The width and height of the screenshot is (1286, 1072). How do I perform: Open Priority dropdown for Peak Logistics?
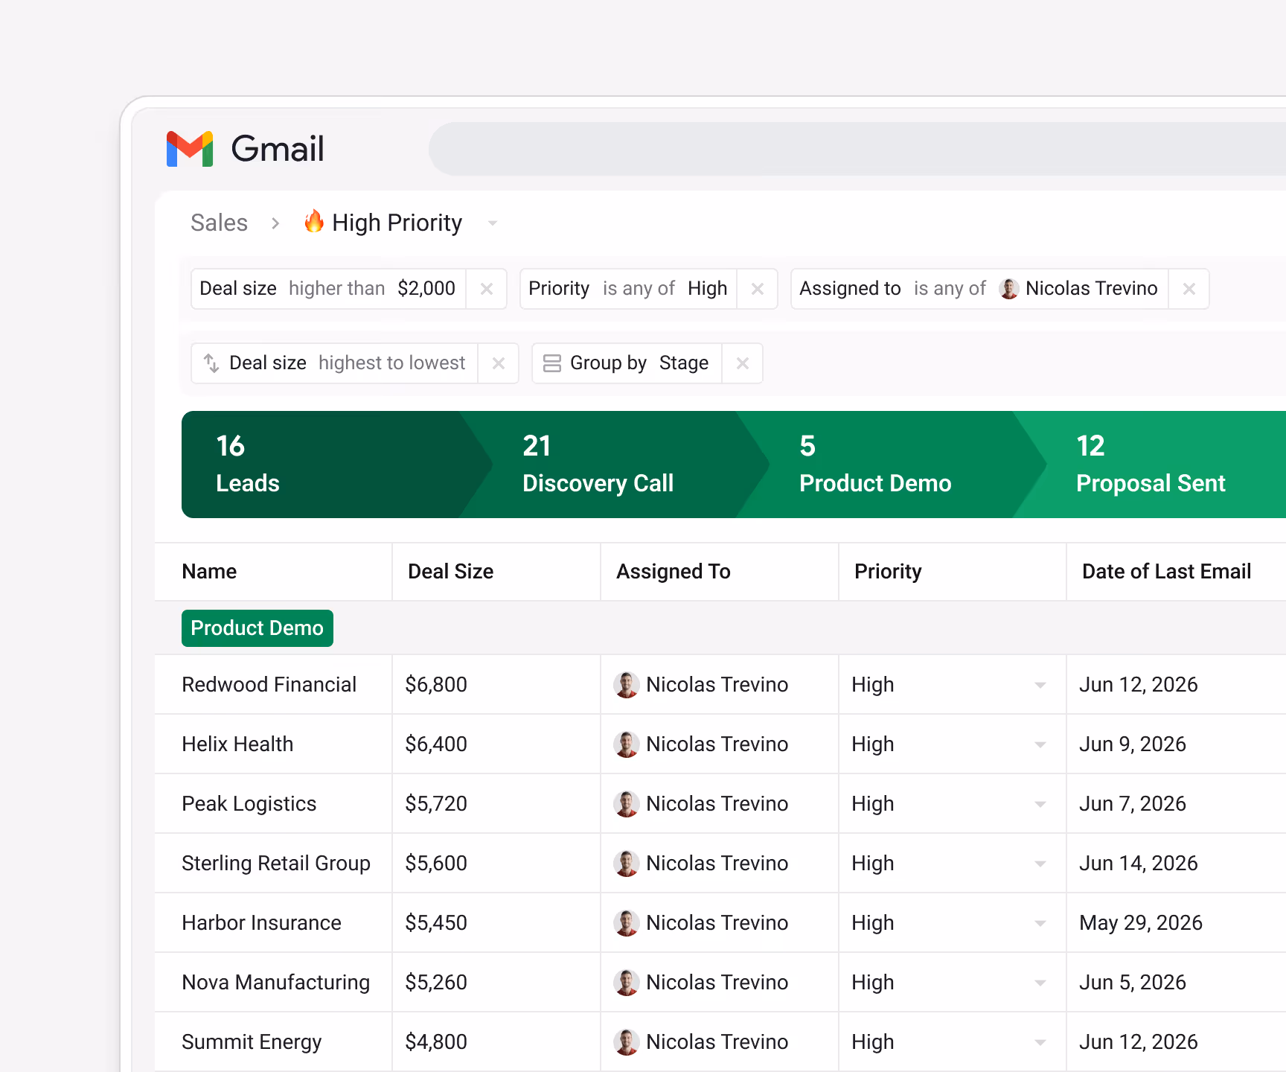(x=1040, y=804)
